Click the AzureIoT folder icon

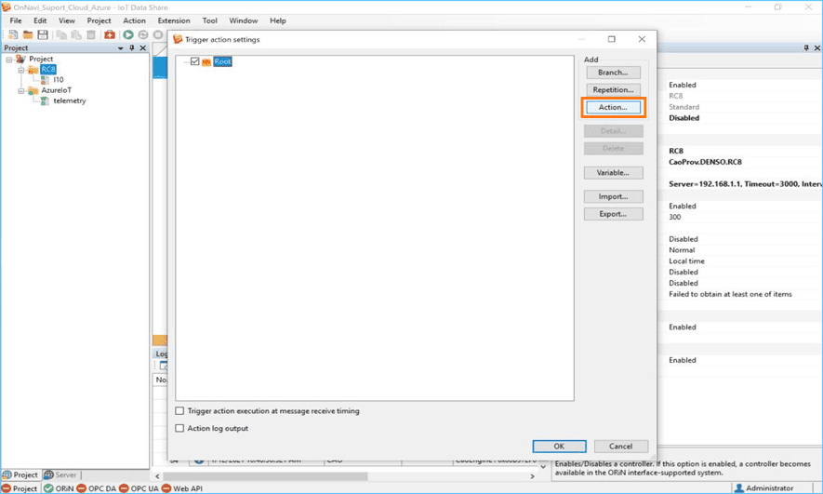tap(33, 90)
